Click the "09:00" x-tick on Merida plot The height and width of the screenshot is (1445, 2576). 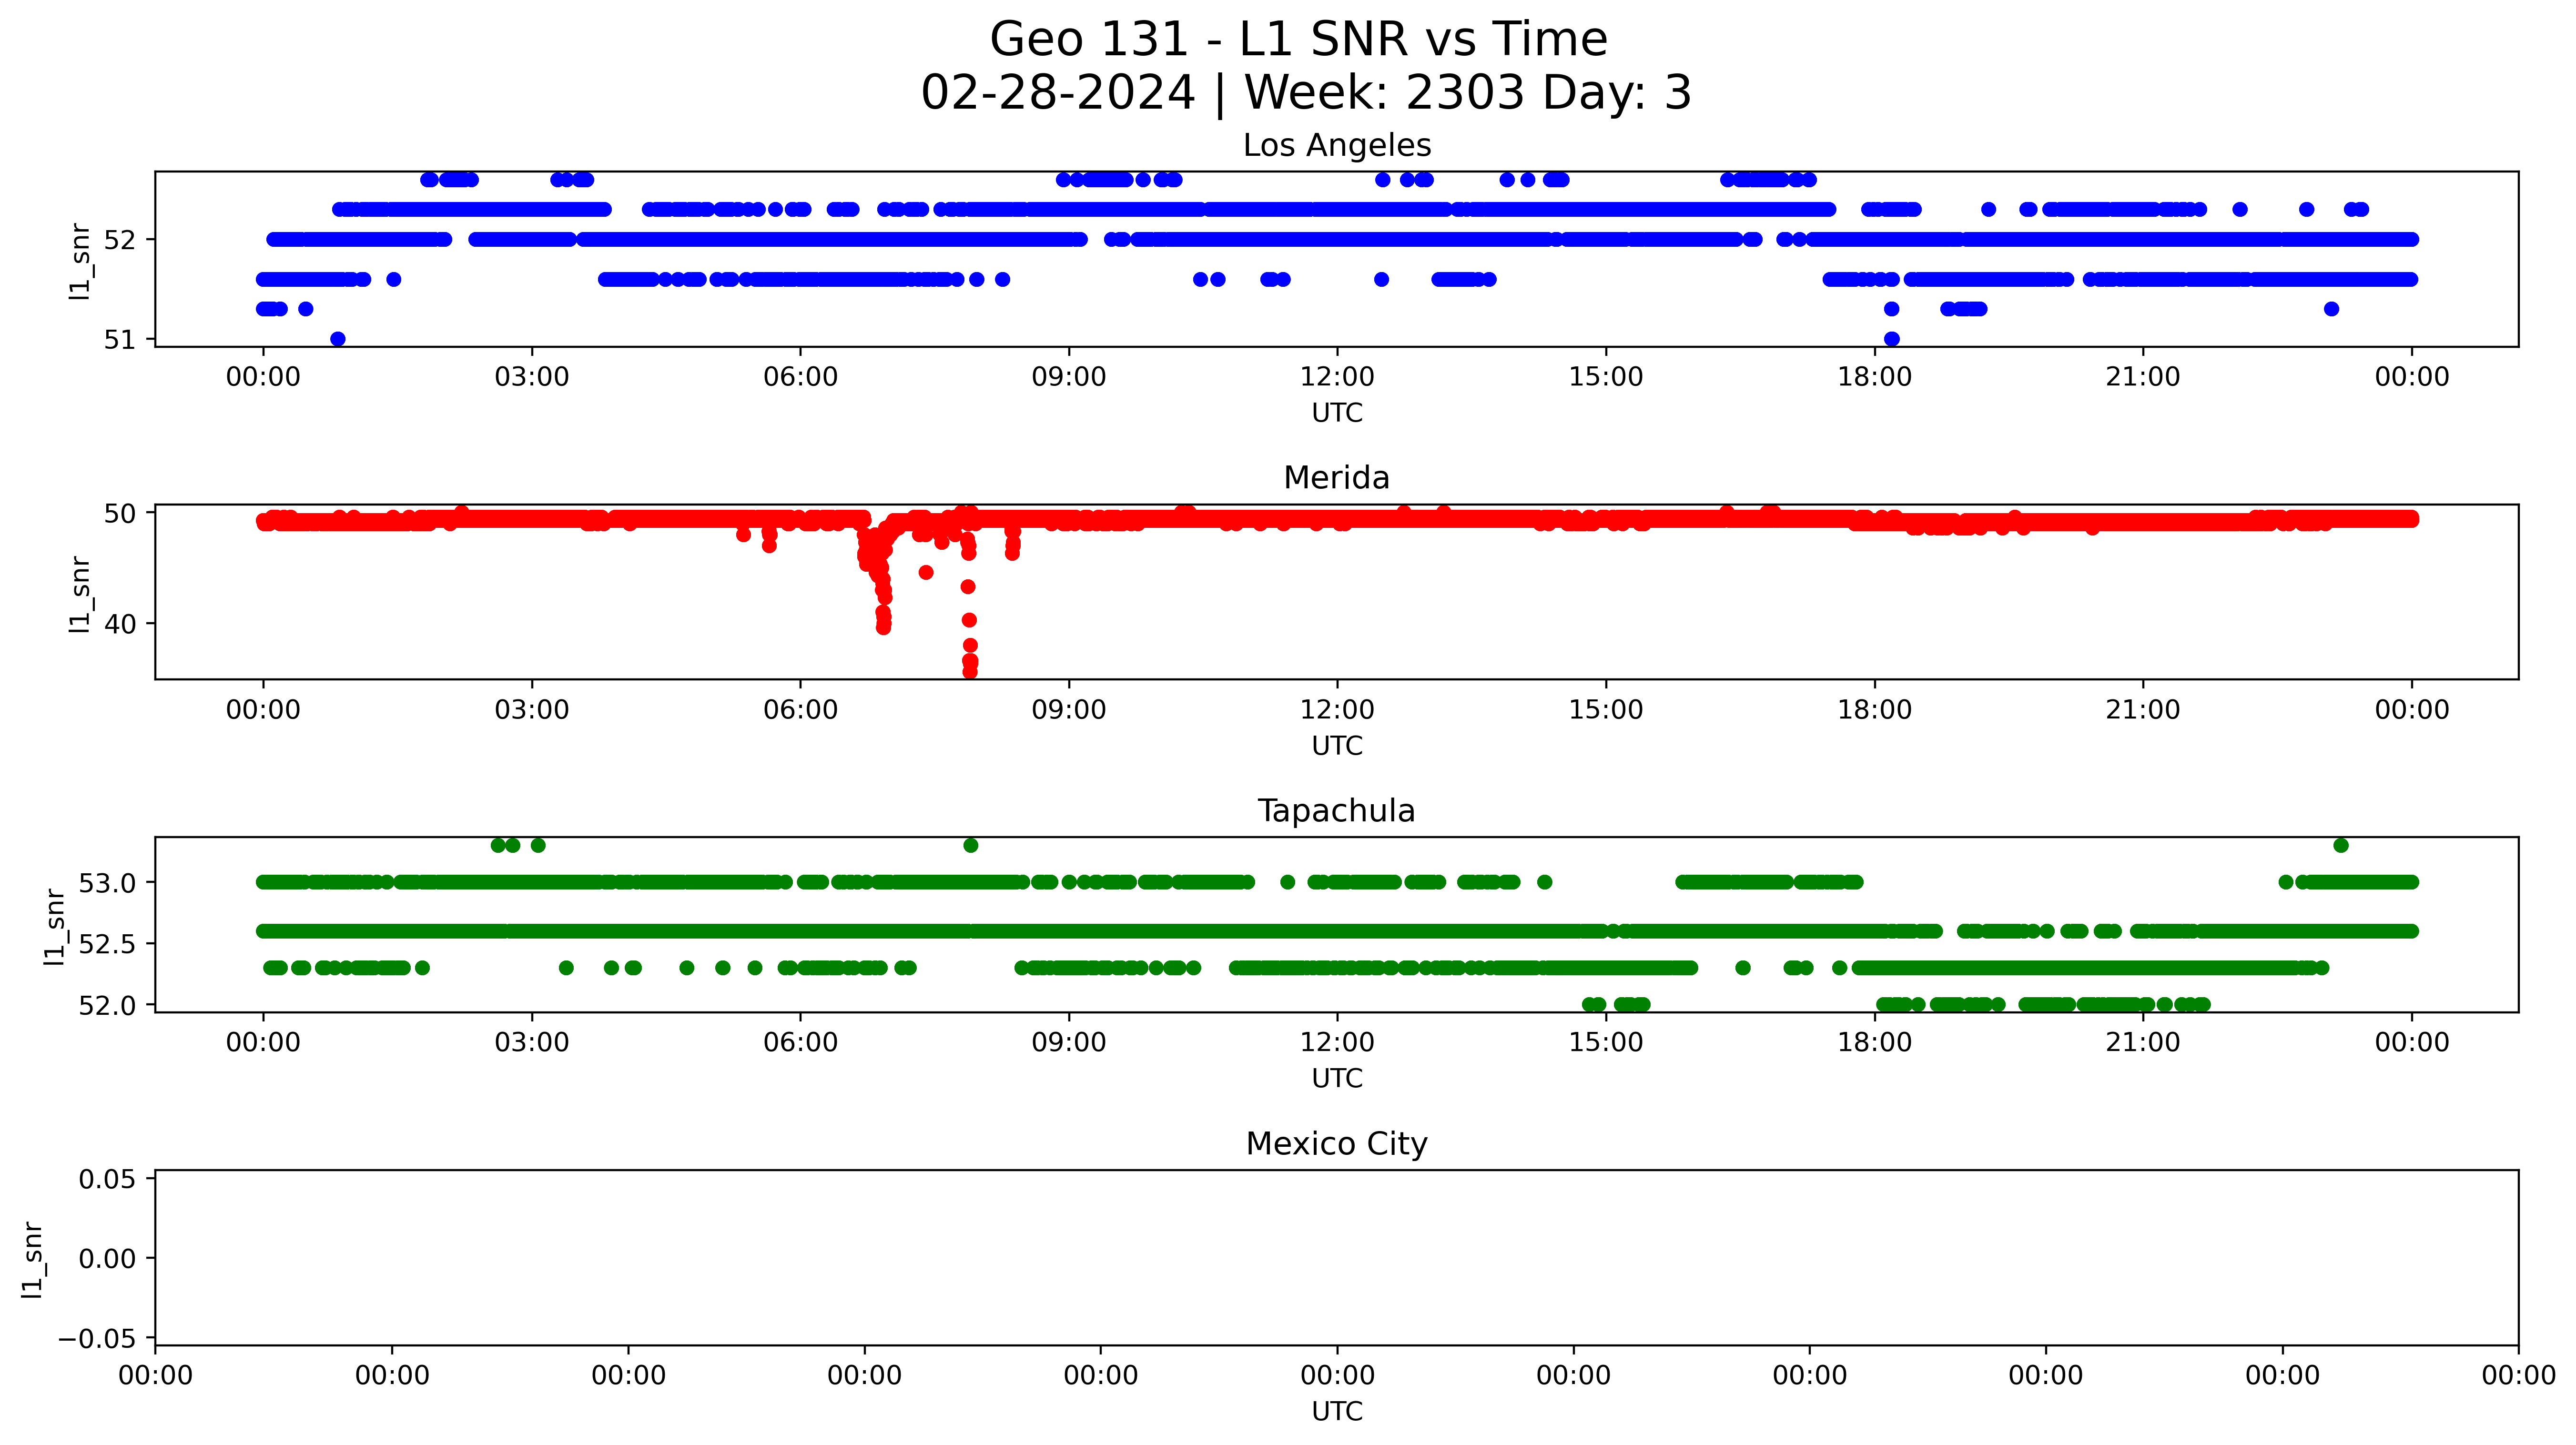tap(1069, 711)
